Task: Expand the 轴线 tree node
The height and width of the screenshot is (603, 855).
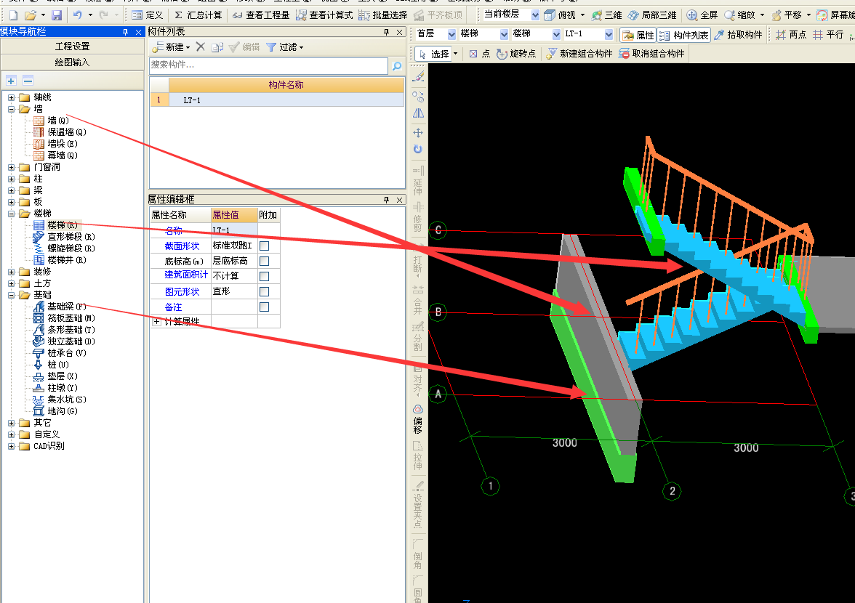Action: pos(12,97)
